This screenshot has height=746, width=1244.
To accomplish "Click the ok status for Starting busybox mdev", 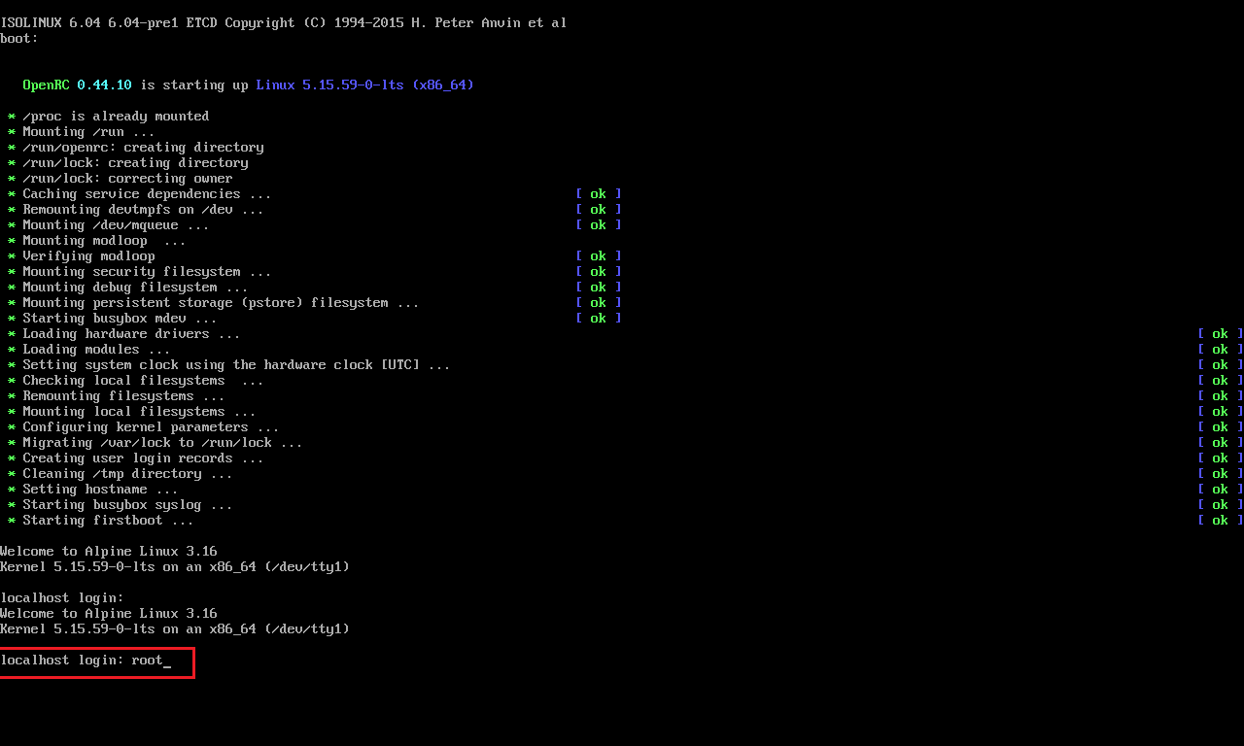I will 599,319.
